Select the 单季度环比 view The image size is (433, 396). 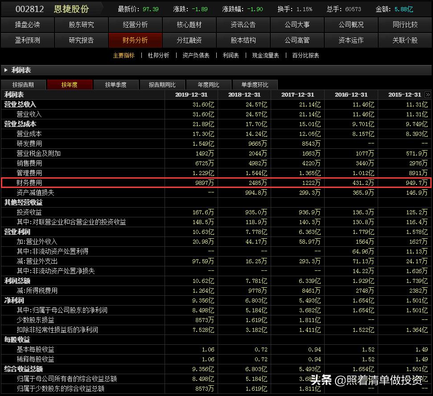256,84
